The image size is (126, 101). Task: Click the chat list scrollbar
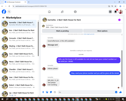(x=38, y=39)
